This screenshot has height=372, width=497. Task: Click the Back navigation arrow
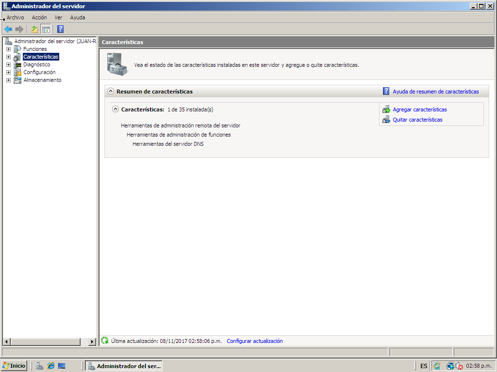point(8,29)
